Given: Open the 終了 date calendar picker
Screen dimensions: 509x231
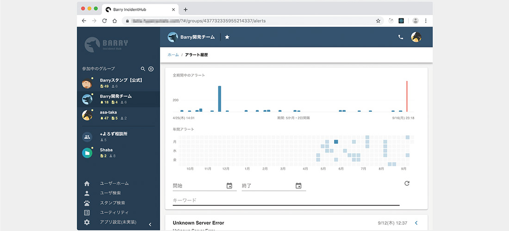Looking at the screenshot, I should tap(298, 186).
